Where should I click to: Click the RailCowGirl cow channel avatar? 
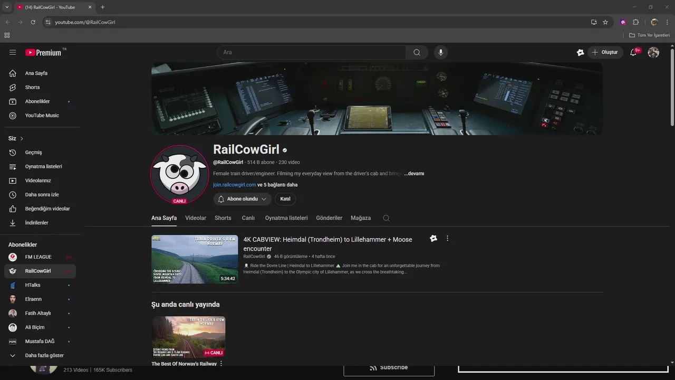pyautogui.click(x=179, y=174)
